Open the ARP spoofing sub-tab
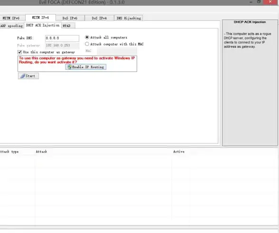This screenshot has height=233, width=279. [12, 26]
